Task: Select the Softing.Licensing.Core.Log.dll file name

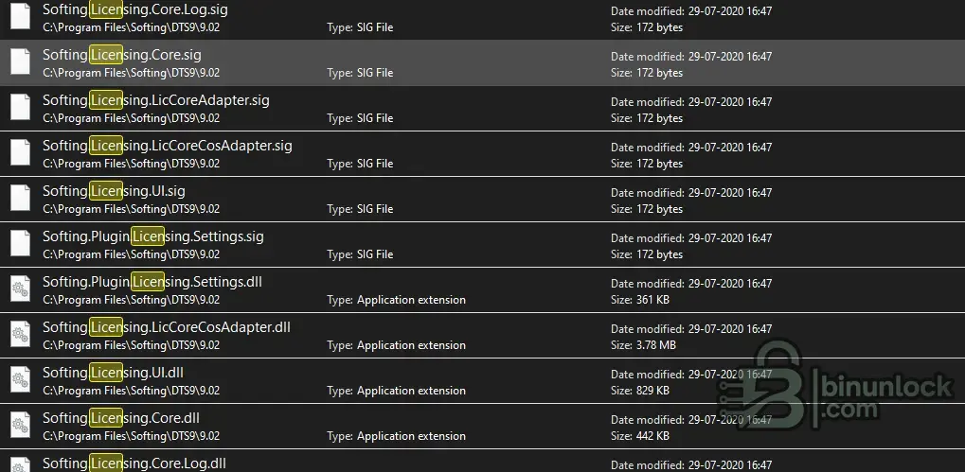Action: pyautogui.click(x=134, y=463)
